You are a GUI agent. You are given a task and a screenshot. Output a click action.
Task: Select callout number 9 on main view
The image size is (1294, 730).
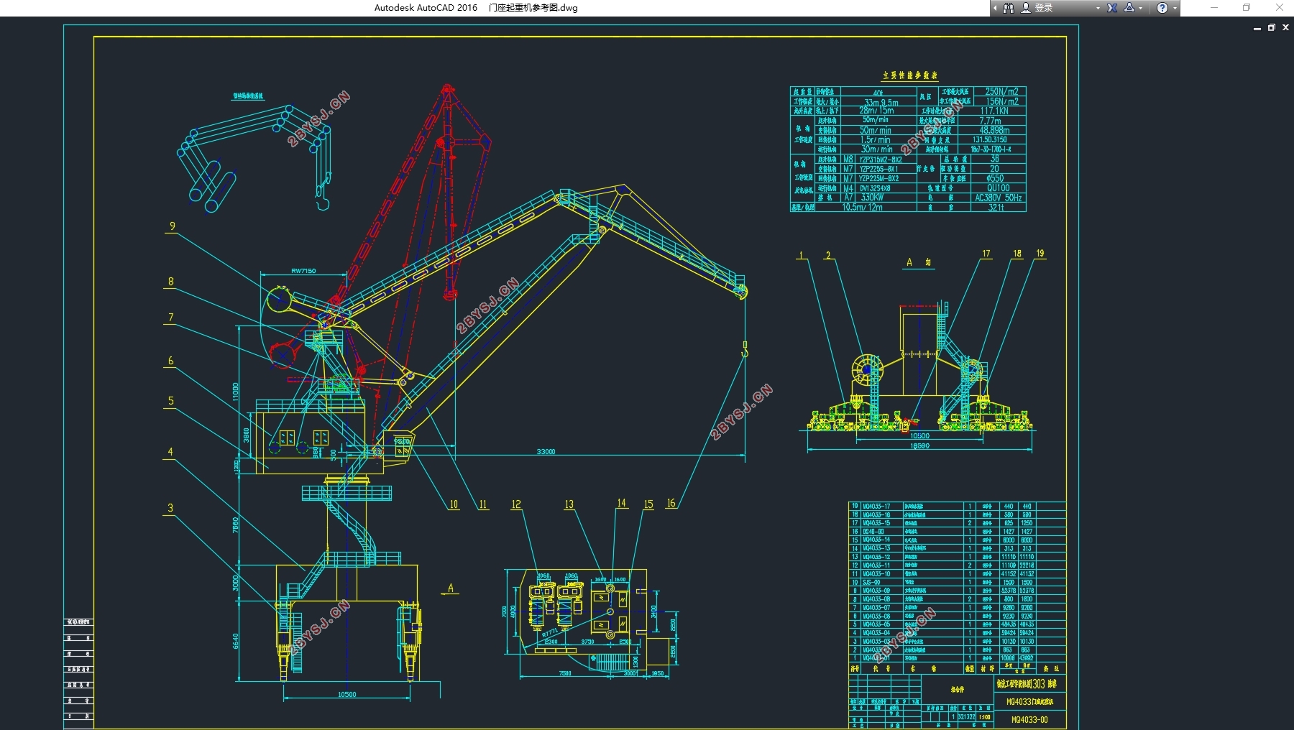(172, 226)
